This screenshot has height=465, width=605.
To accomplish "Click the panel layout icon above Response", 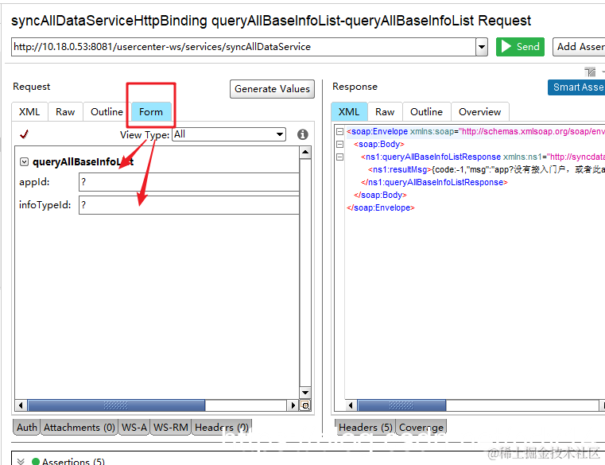I will pyautogui.click(x=590, y=72).
